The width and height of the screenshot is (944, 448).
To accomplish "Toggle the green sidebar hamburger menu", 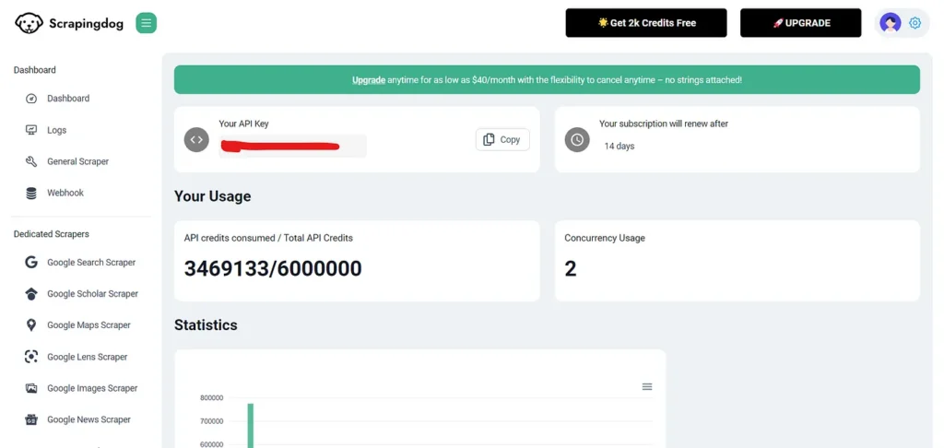I will 146,23.
